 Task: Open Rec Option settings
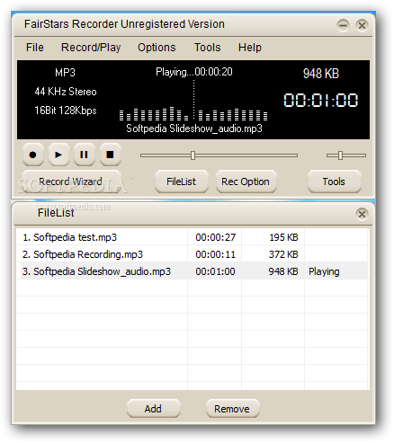click(246, 182)
